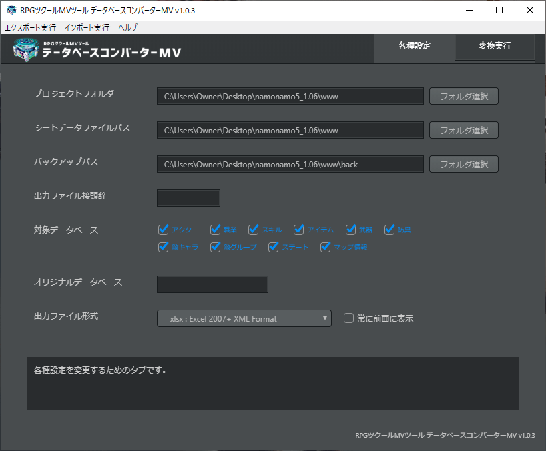Enable 常に前面に表示 checkbox
Viewport: 546px width, 451px height.
[x=348, y=318]
